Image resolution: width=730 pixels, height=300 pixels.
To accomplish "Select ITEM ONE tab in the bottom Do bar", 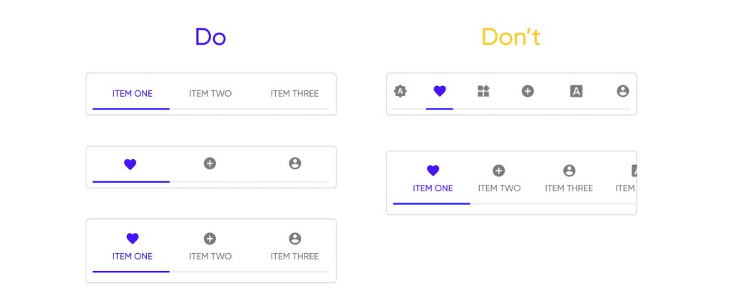I will 133,247.
